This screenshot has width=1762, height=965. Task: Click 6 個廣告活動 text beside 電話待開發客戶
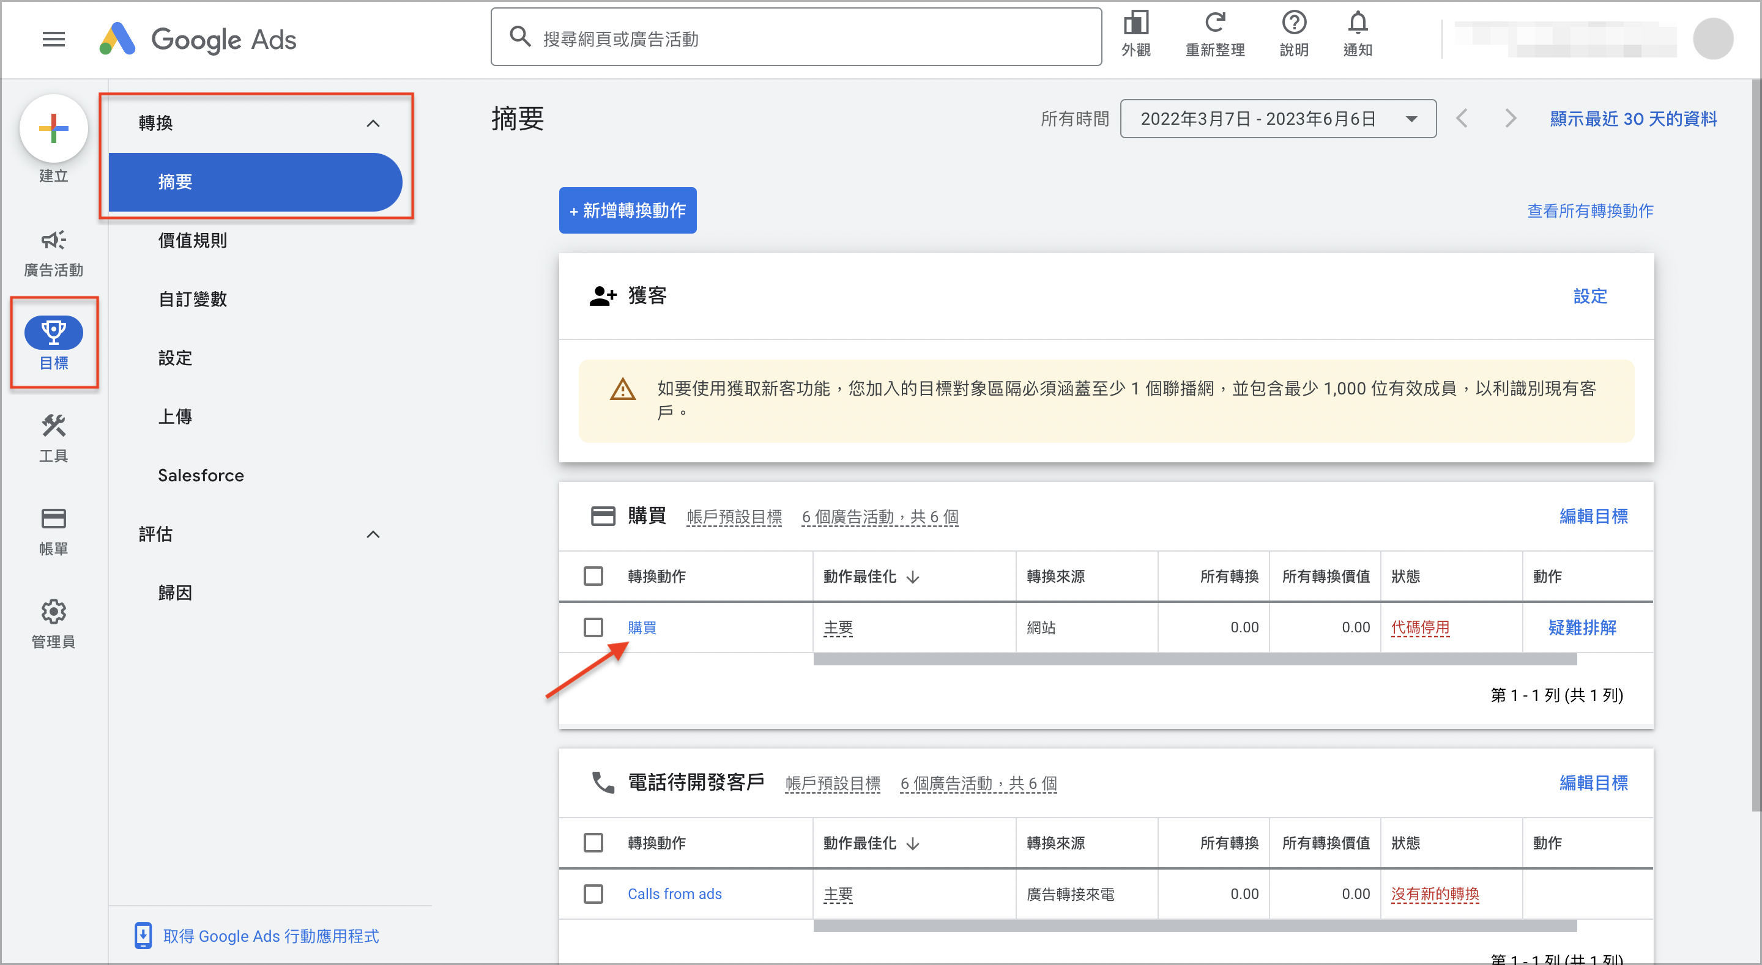(x=978, y=784)
